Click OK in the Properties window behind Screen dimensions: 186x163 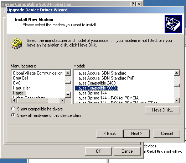coord(98,151)
